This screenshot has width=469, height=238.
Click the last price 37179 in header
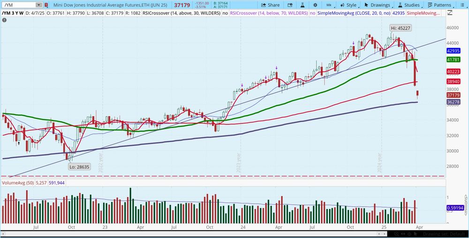point(182,5)
